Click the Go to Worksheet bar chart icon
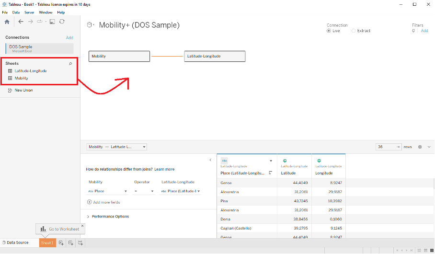This screenshot has width=435, height=254. 43,229
